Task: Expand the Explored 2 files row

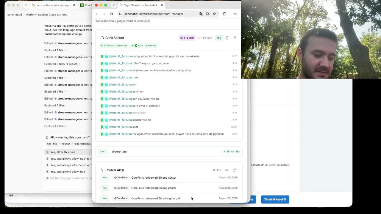Action: coord(56,126)
